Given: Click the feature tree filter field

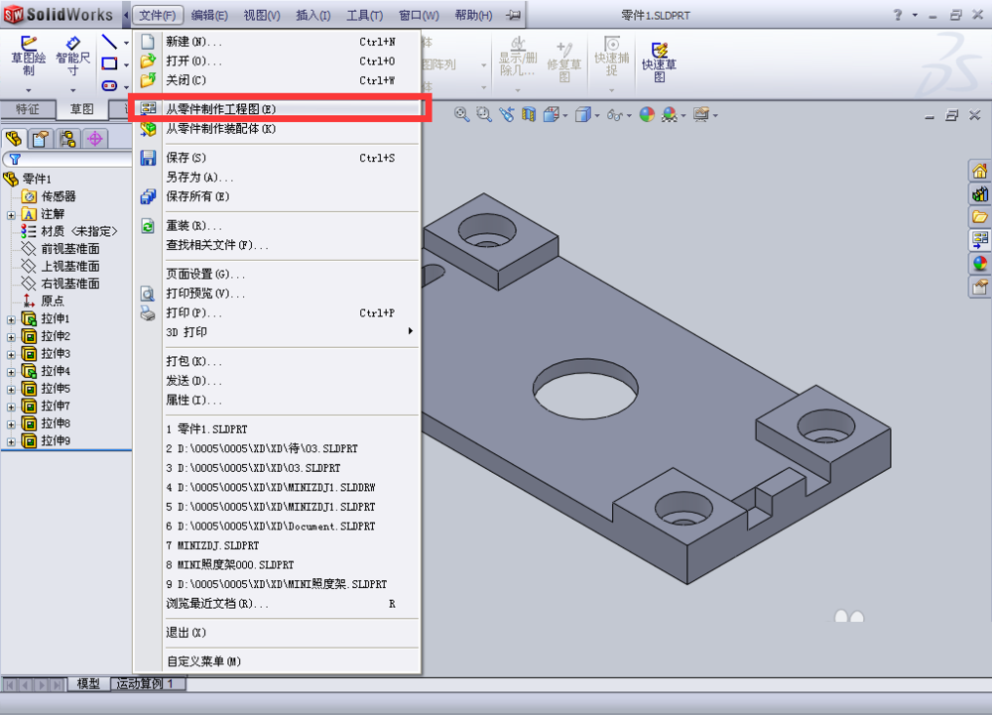Looking at the screenshot, I should click(x=67, y=160).
